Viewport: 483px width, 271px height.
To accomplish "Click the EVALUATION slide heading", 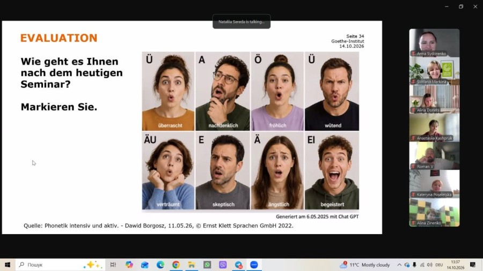I will coord(59,38).
